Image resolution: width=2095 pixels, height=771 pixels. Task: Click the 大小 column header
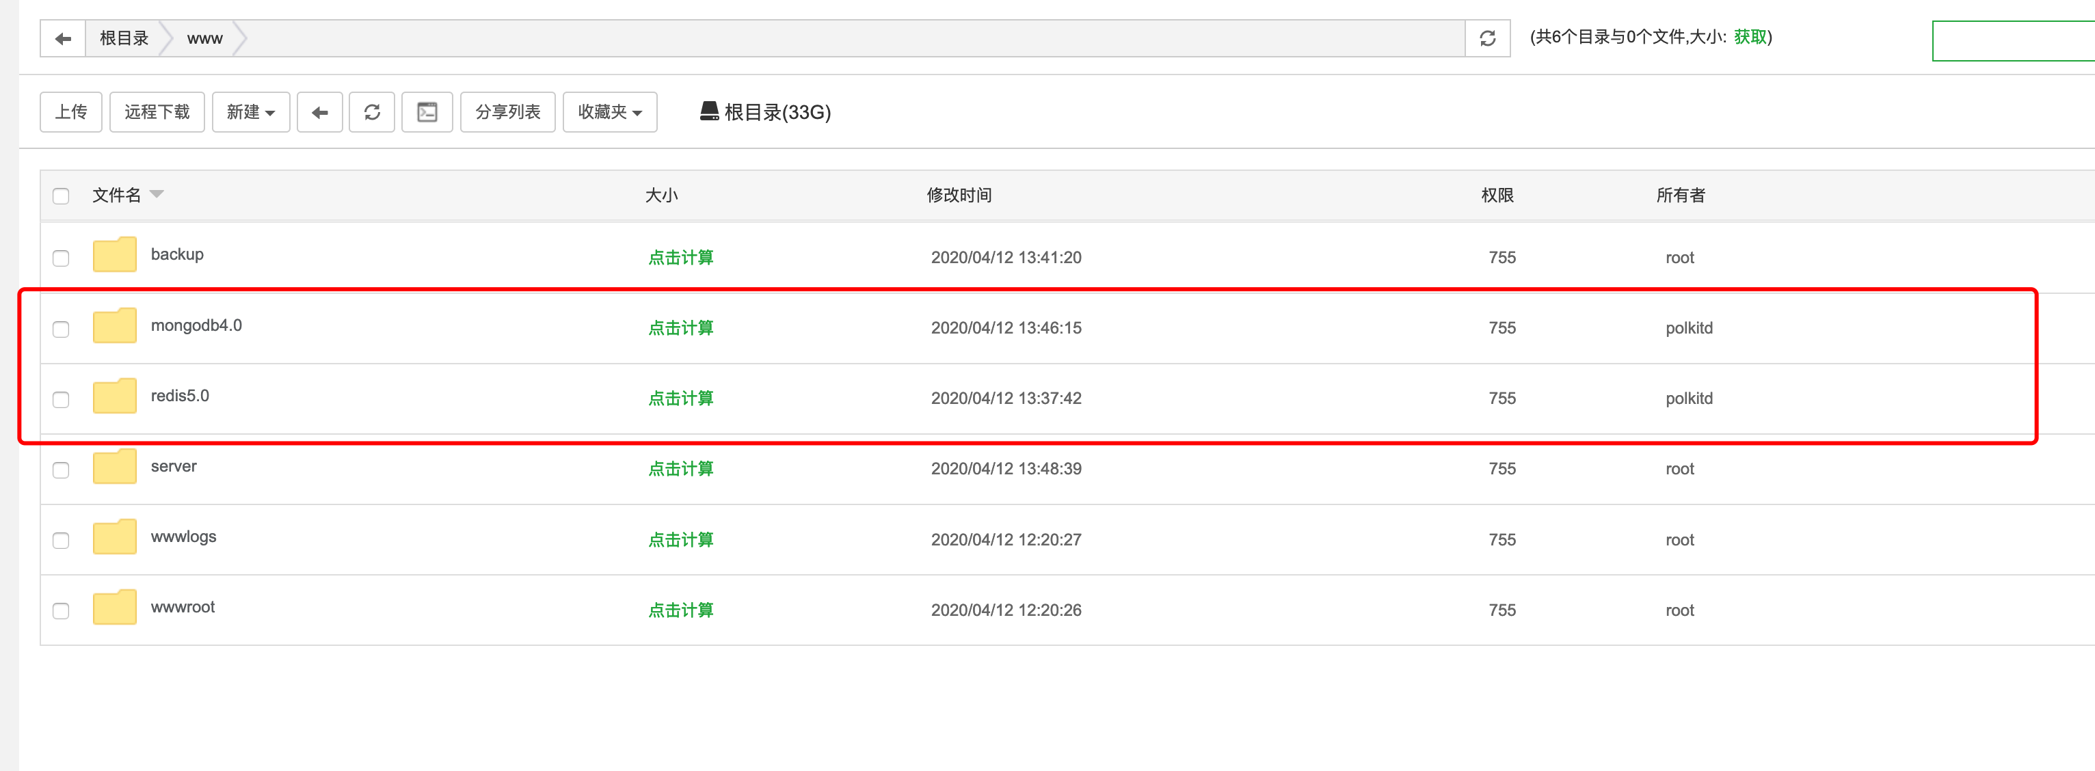tap(661, 195)
